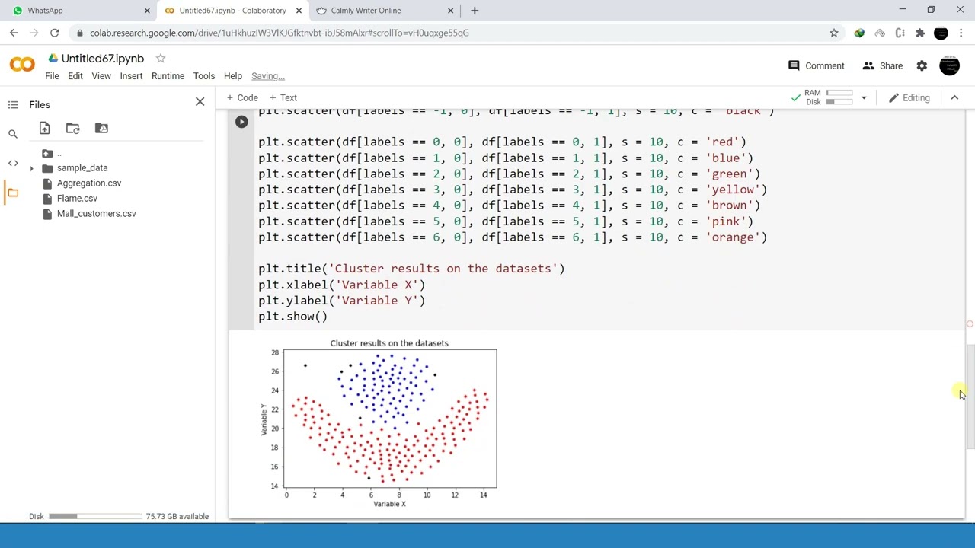Open the View menu

pyautogui.click(x=101, y=76)
